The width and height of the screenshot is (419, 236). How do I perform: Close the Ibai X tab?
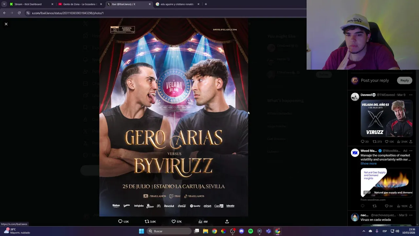pos(150,4)
